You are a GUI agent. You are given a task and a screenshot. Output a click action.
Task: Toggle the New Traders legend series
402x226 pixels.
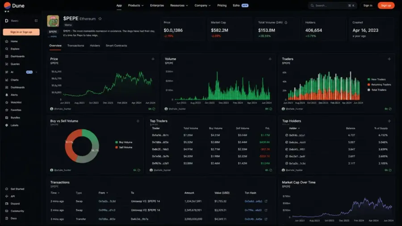click(377, 80)
